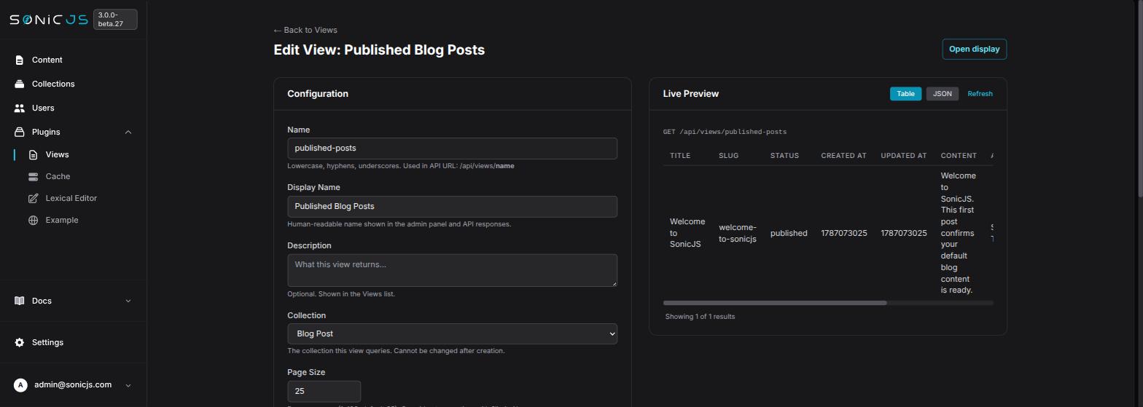Viewport: 1143px width, 407px height.
Task: Click the Lexical Editor pencil icon
Action: click(x=33, y=198)
